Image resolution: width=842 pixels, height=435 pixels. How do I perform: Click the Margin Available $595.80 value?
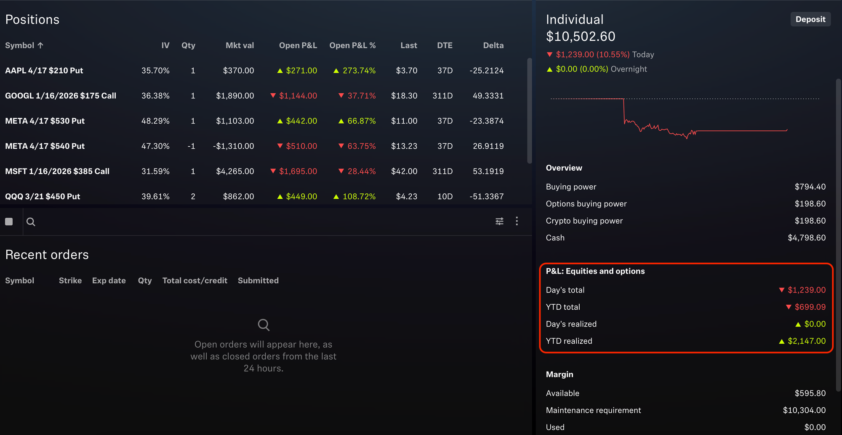pyautogui.click(x=810, y=393)
